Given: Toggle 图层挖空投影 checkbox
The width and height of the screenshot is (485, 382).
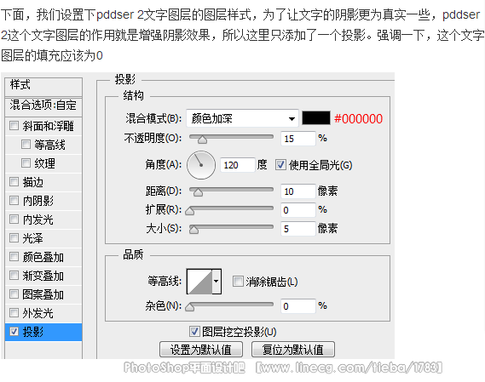Looking at the screenshot, I should pyautogui.click(x=194, y=332).
